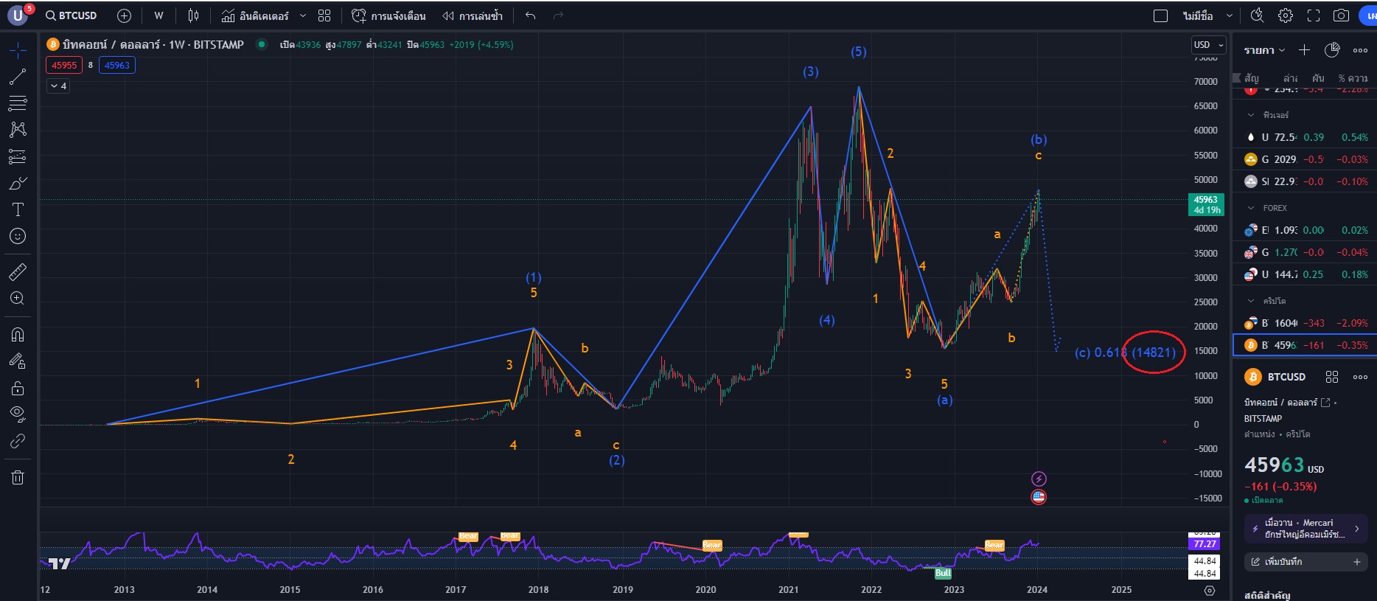Open the candlestick chart type menu
1377x601 pixels.
pos(193,15)
